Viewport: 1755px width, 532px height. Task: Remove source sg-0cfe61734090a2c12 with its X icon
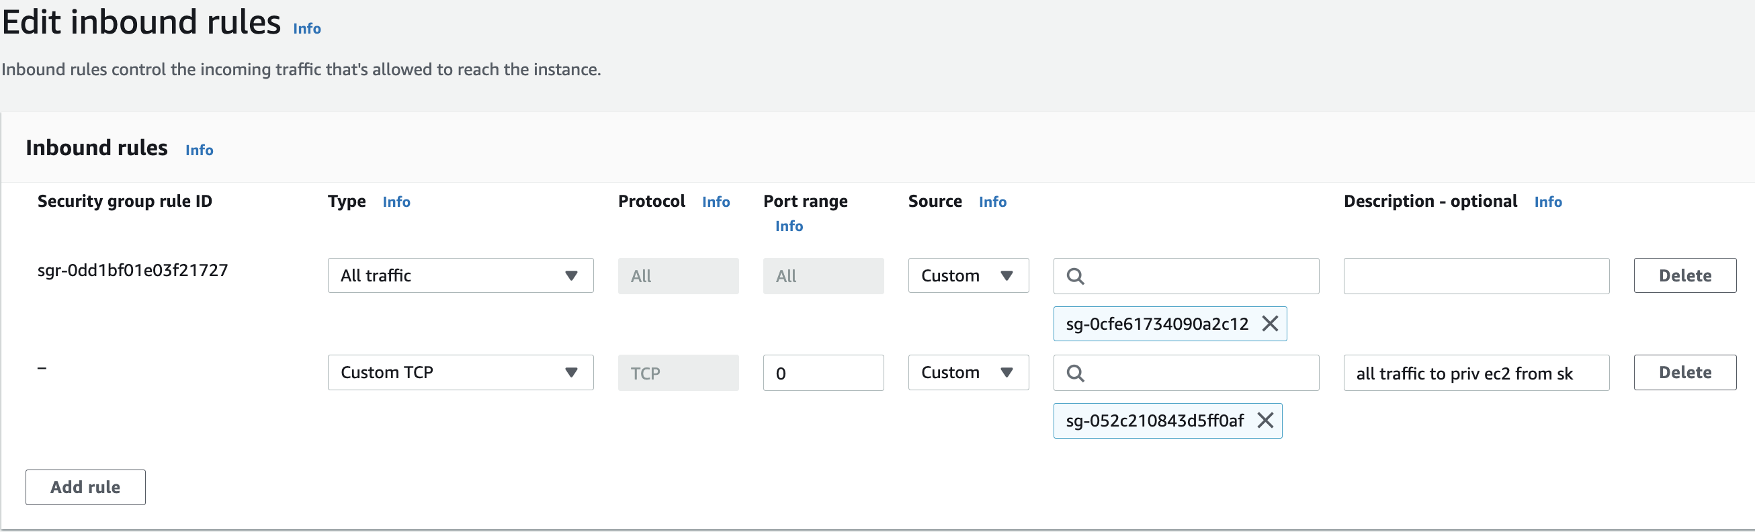pos(1269,324)
